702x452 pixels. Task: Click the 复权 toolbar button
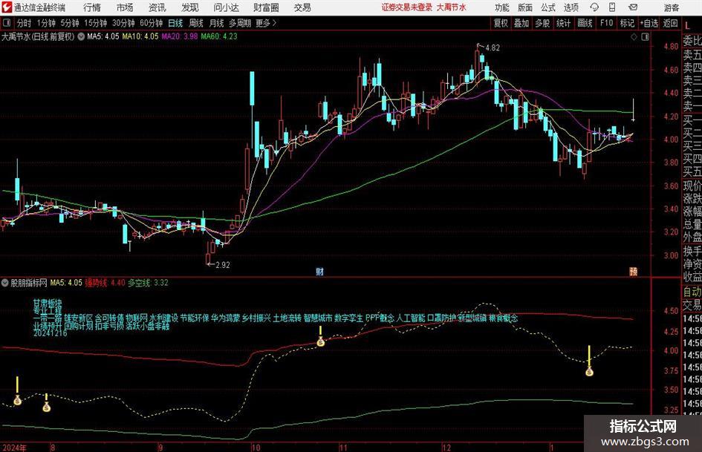501,23
